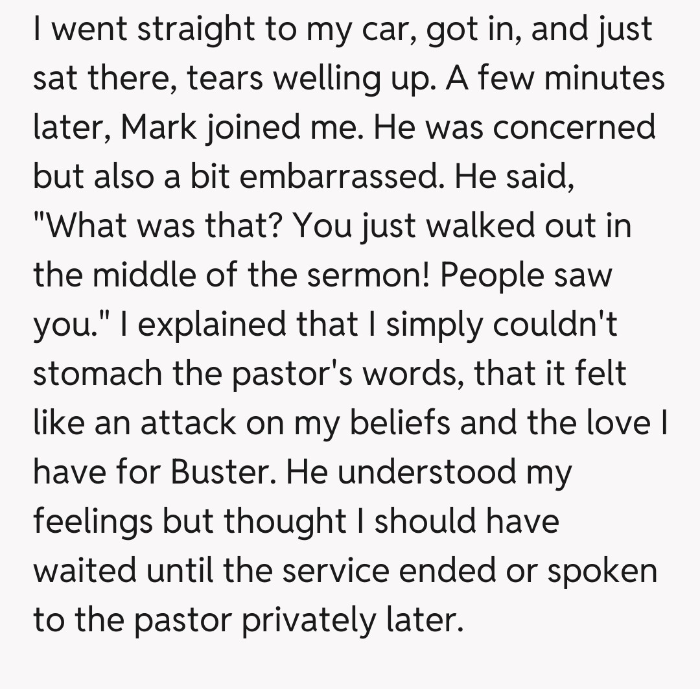Click the word "explained"
700x689 pixels.
point(216,325)
